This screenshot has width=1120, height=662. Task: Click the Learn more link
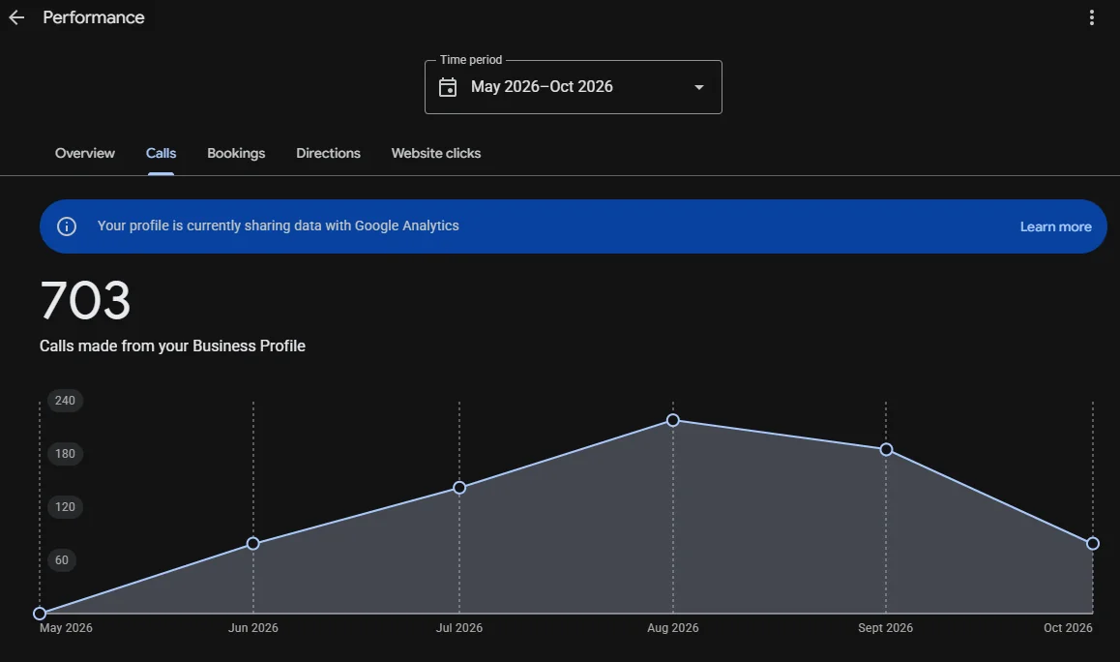coord(1055,226)
